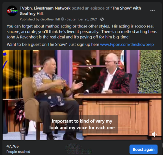This screenshot has height=155, width=163.
Task: Click the "People reached" label
Action: point(18,152)
